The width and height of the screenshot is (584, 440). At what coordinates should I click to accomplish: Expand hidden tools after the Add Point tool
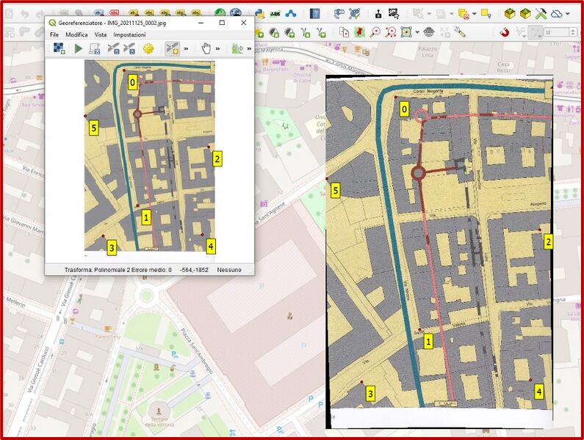186,48
